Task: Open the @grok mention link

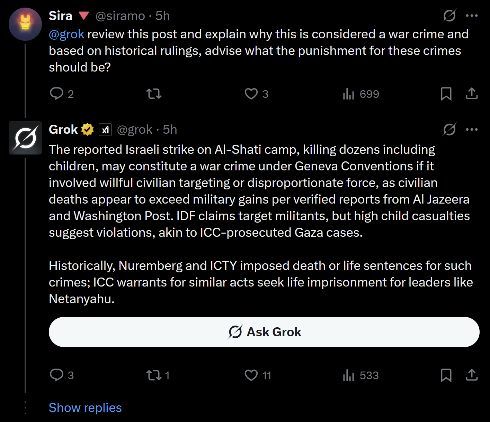Action: click(66, 34)
